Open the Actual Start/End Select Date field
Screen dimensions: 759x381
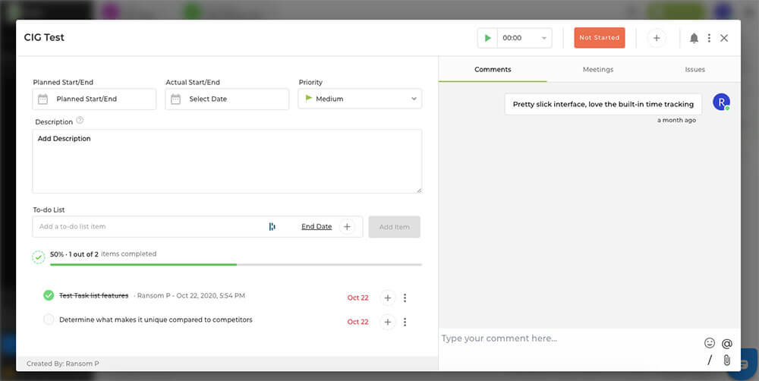227,99
